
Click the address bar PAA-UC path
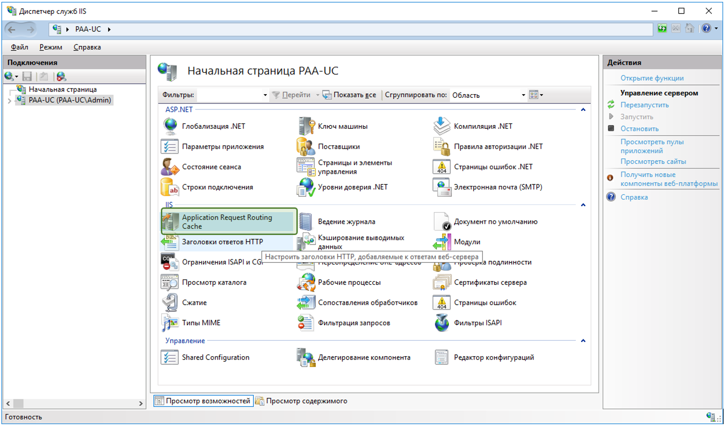click(88, 29)
